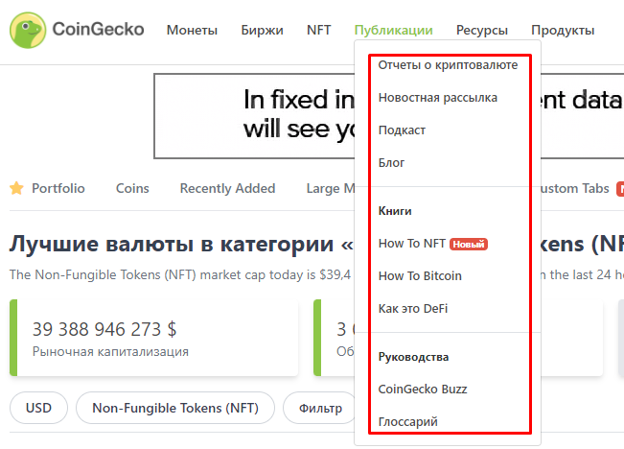Select the How To Bitcoin book

pos(420,276)
